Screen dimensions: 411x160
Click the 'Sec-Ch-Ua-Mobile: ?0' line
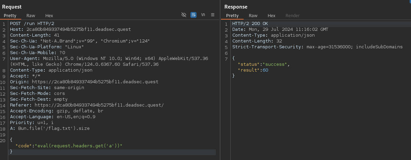click(x=37, y=52)
